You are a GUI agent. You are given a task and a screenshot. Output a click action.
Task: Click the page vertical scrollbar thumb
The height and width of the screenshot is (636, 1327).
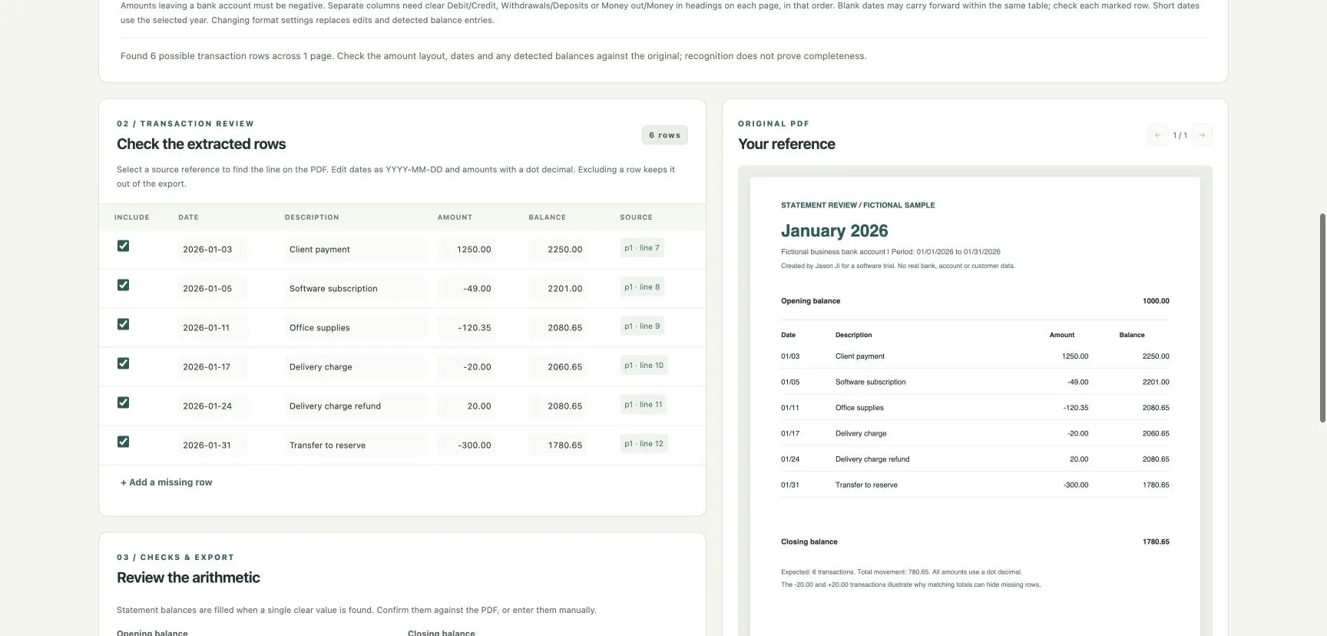[1322, 318]
